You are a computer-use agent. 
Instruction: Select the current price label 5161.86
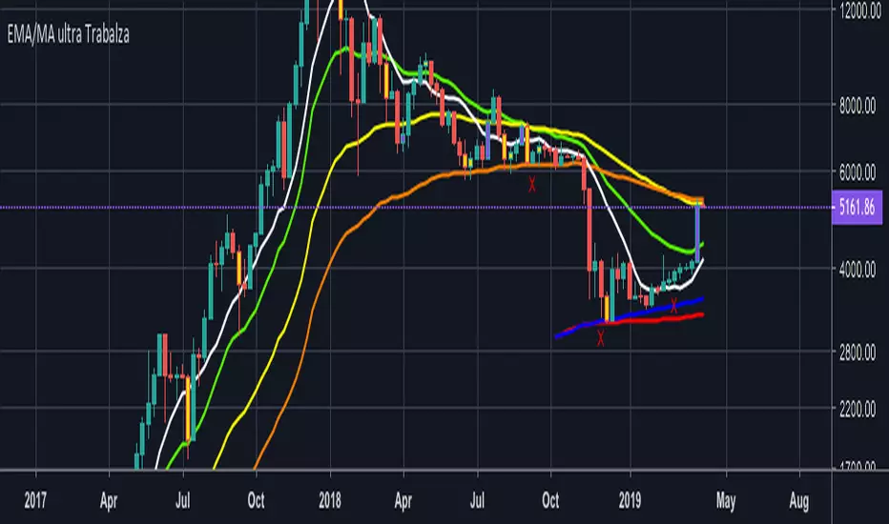pos(857,208)
